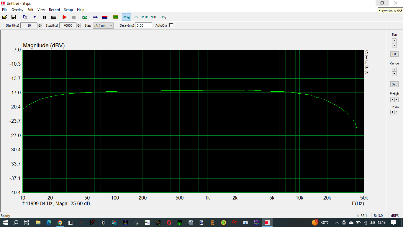Screen dimensions: 403x227
Task: Click the L:-35.1 level readout
Action: (x=362, y=216)
